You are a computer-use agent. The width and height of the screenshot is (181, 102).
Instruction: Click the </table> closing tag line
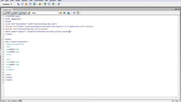[x=10, y=70]
